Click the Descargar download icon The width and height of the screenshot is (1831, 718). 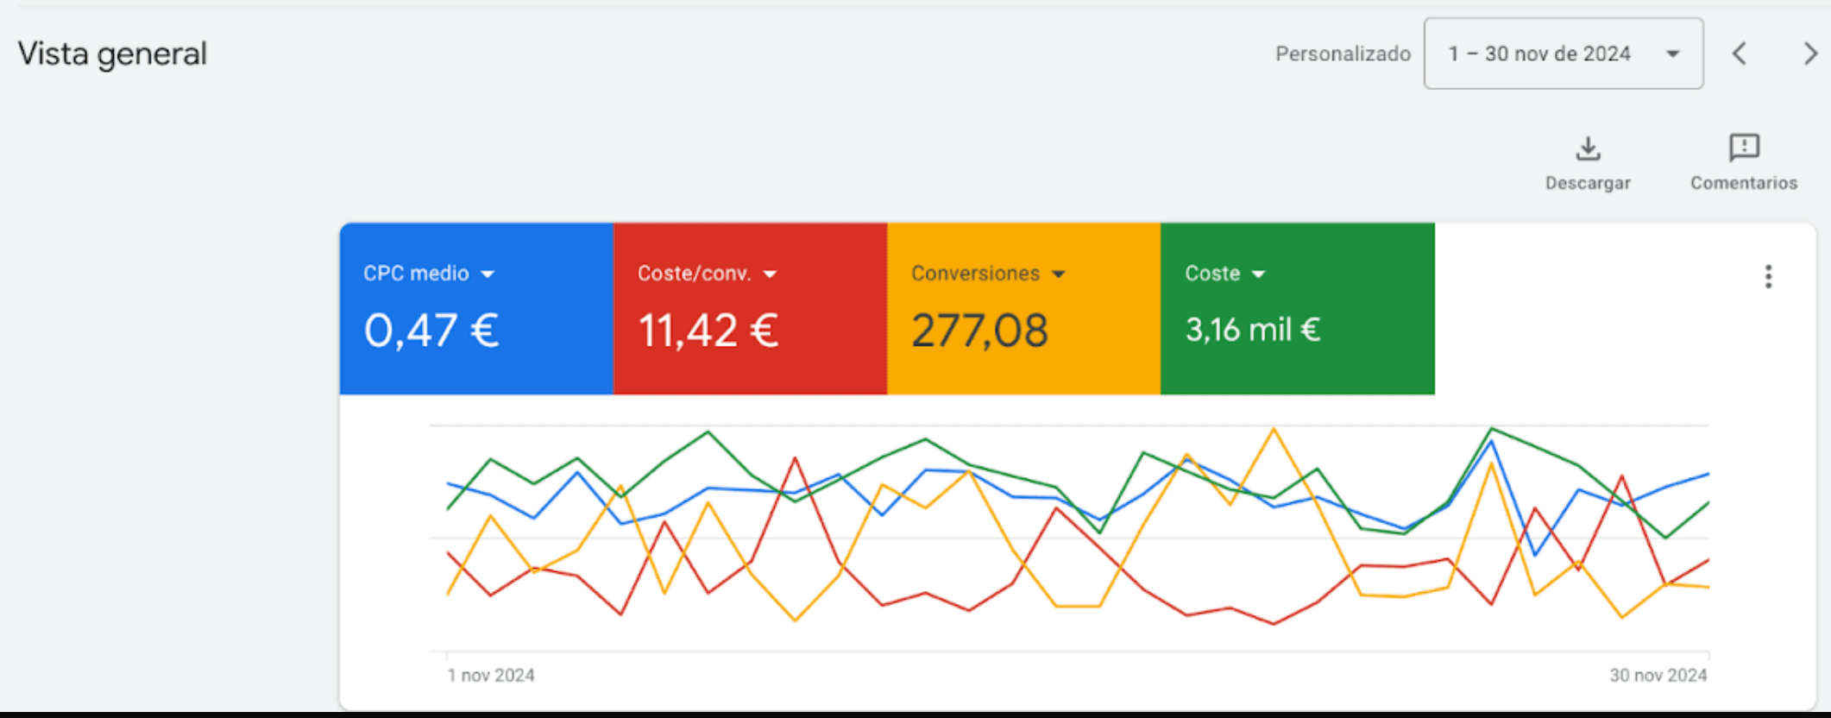[x=1588, y=149]
